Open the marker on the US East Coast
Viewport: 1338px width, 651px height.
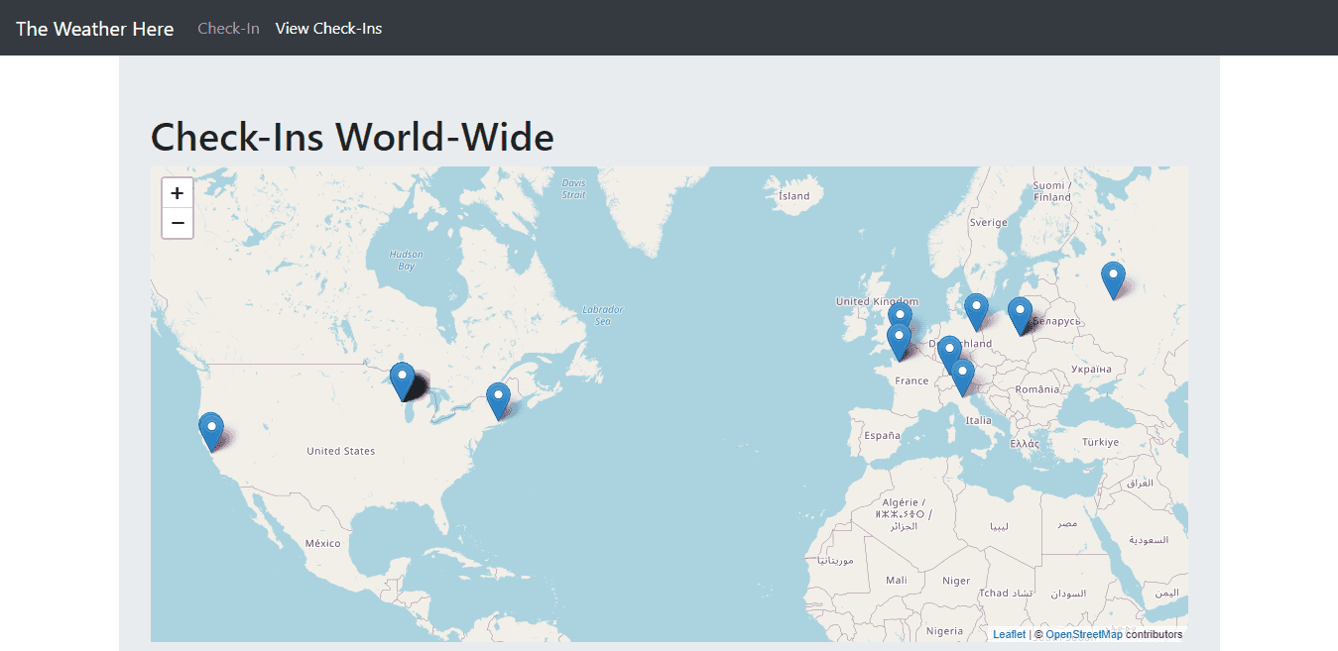pyautogui.click(x=498, y=399)
